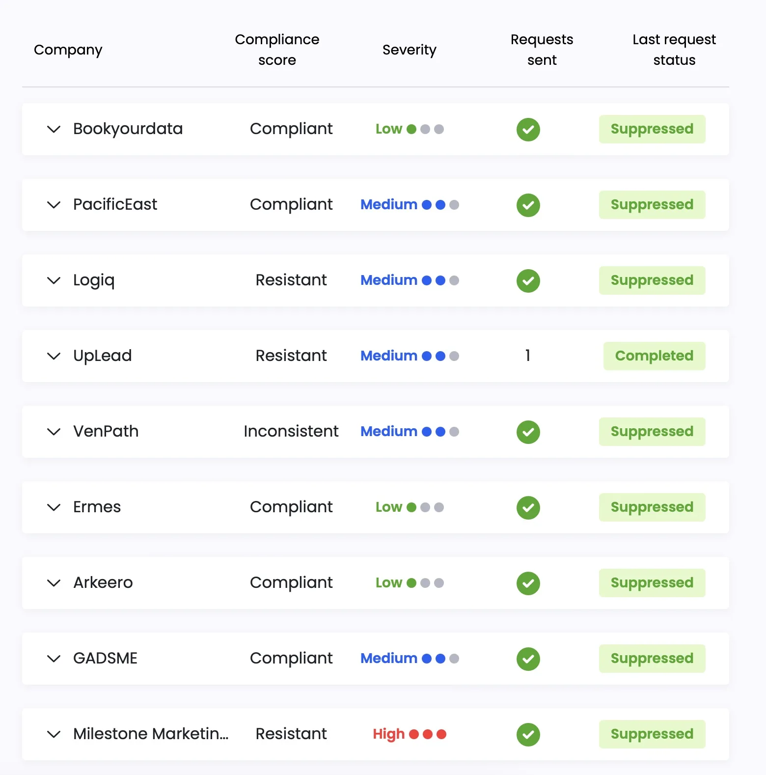Screen dimensions: 766x775
Task: Click the requests sent count for UpLead
Action: coord(528,356)
